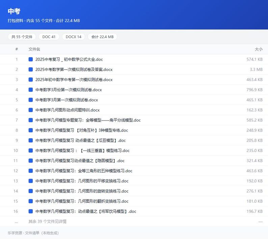Select the DOCX 14 filter chip

click(74, 37)
